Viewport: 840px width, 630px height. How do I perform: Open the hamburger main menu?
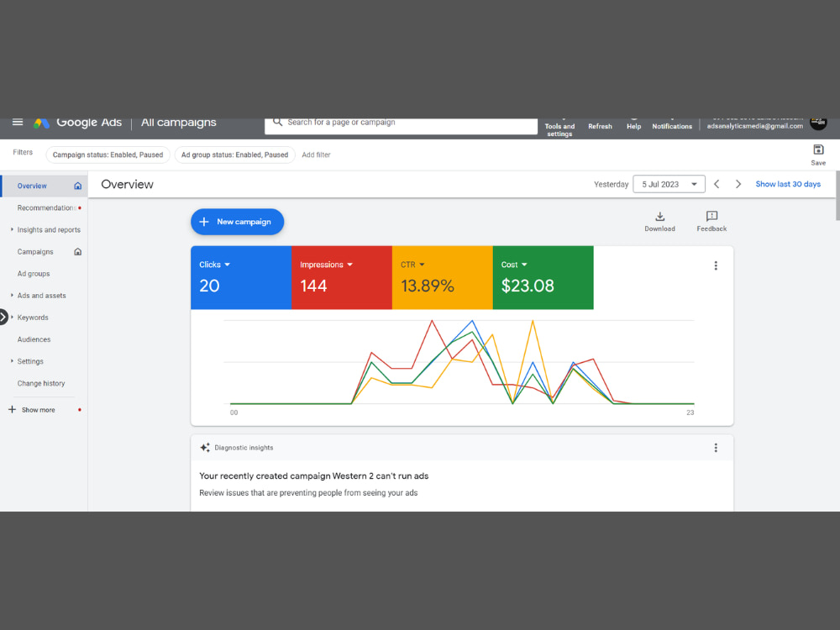coord(18,122)
